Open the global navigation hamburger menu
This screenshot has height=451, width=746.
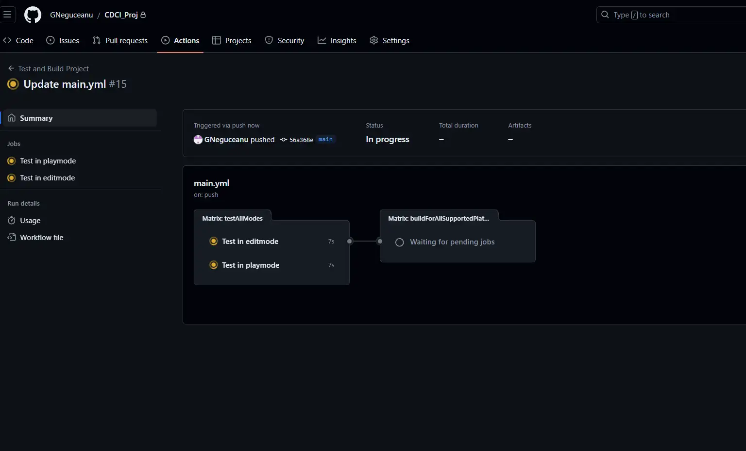coord(8,15)
